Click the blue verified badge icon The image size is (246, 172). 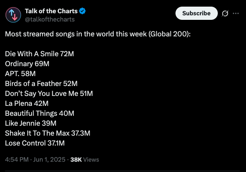pos(83,11)
